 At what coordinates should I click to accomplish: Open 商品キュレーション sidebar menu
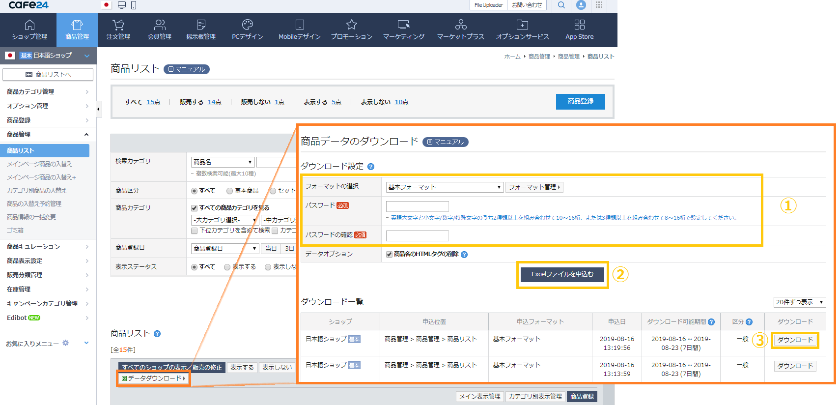[x=48, y=247]
